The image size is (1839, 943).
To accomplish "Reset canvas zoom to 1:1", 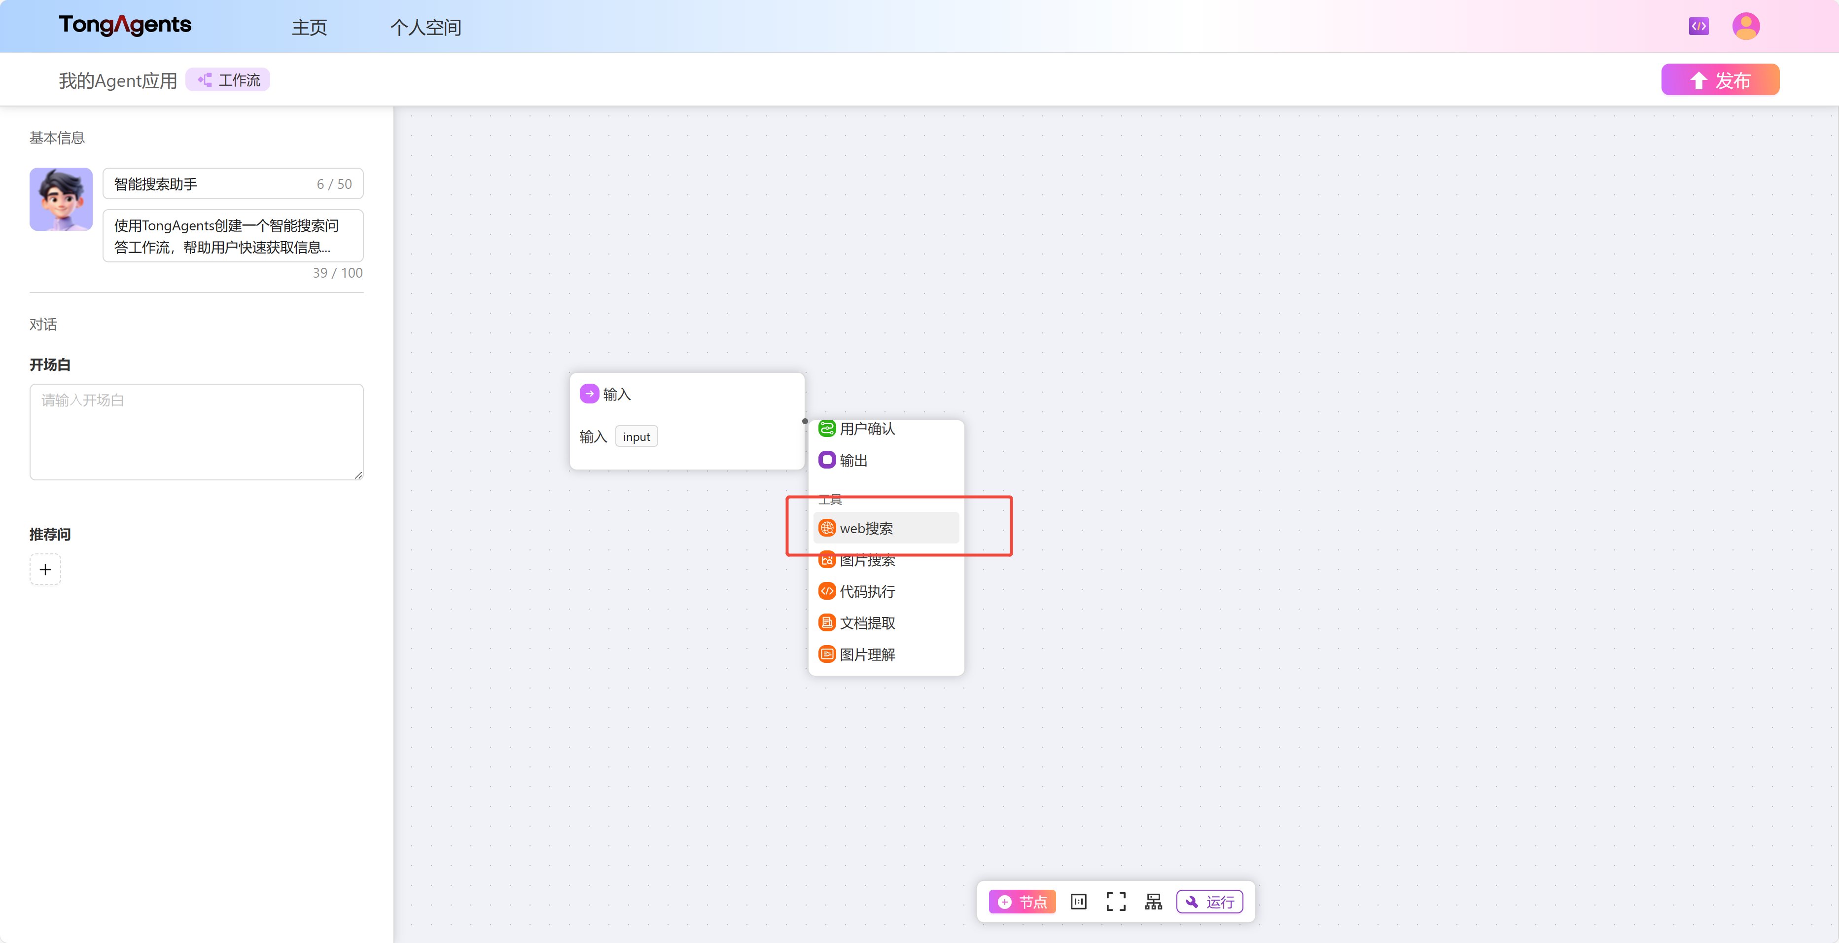I will (x=1078, y=902).
